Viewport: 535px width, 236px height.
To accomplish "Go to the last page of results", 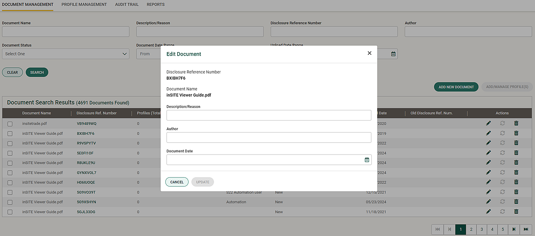I will coord(526,229).
